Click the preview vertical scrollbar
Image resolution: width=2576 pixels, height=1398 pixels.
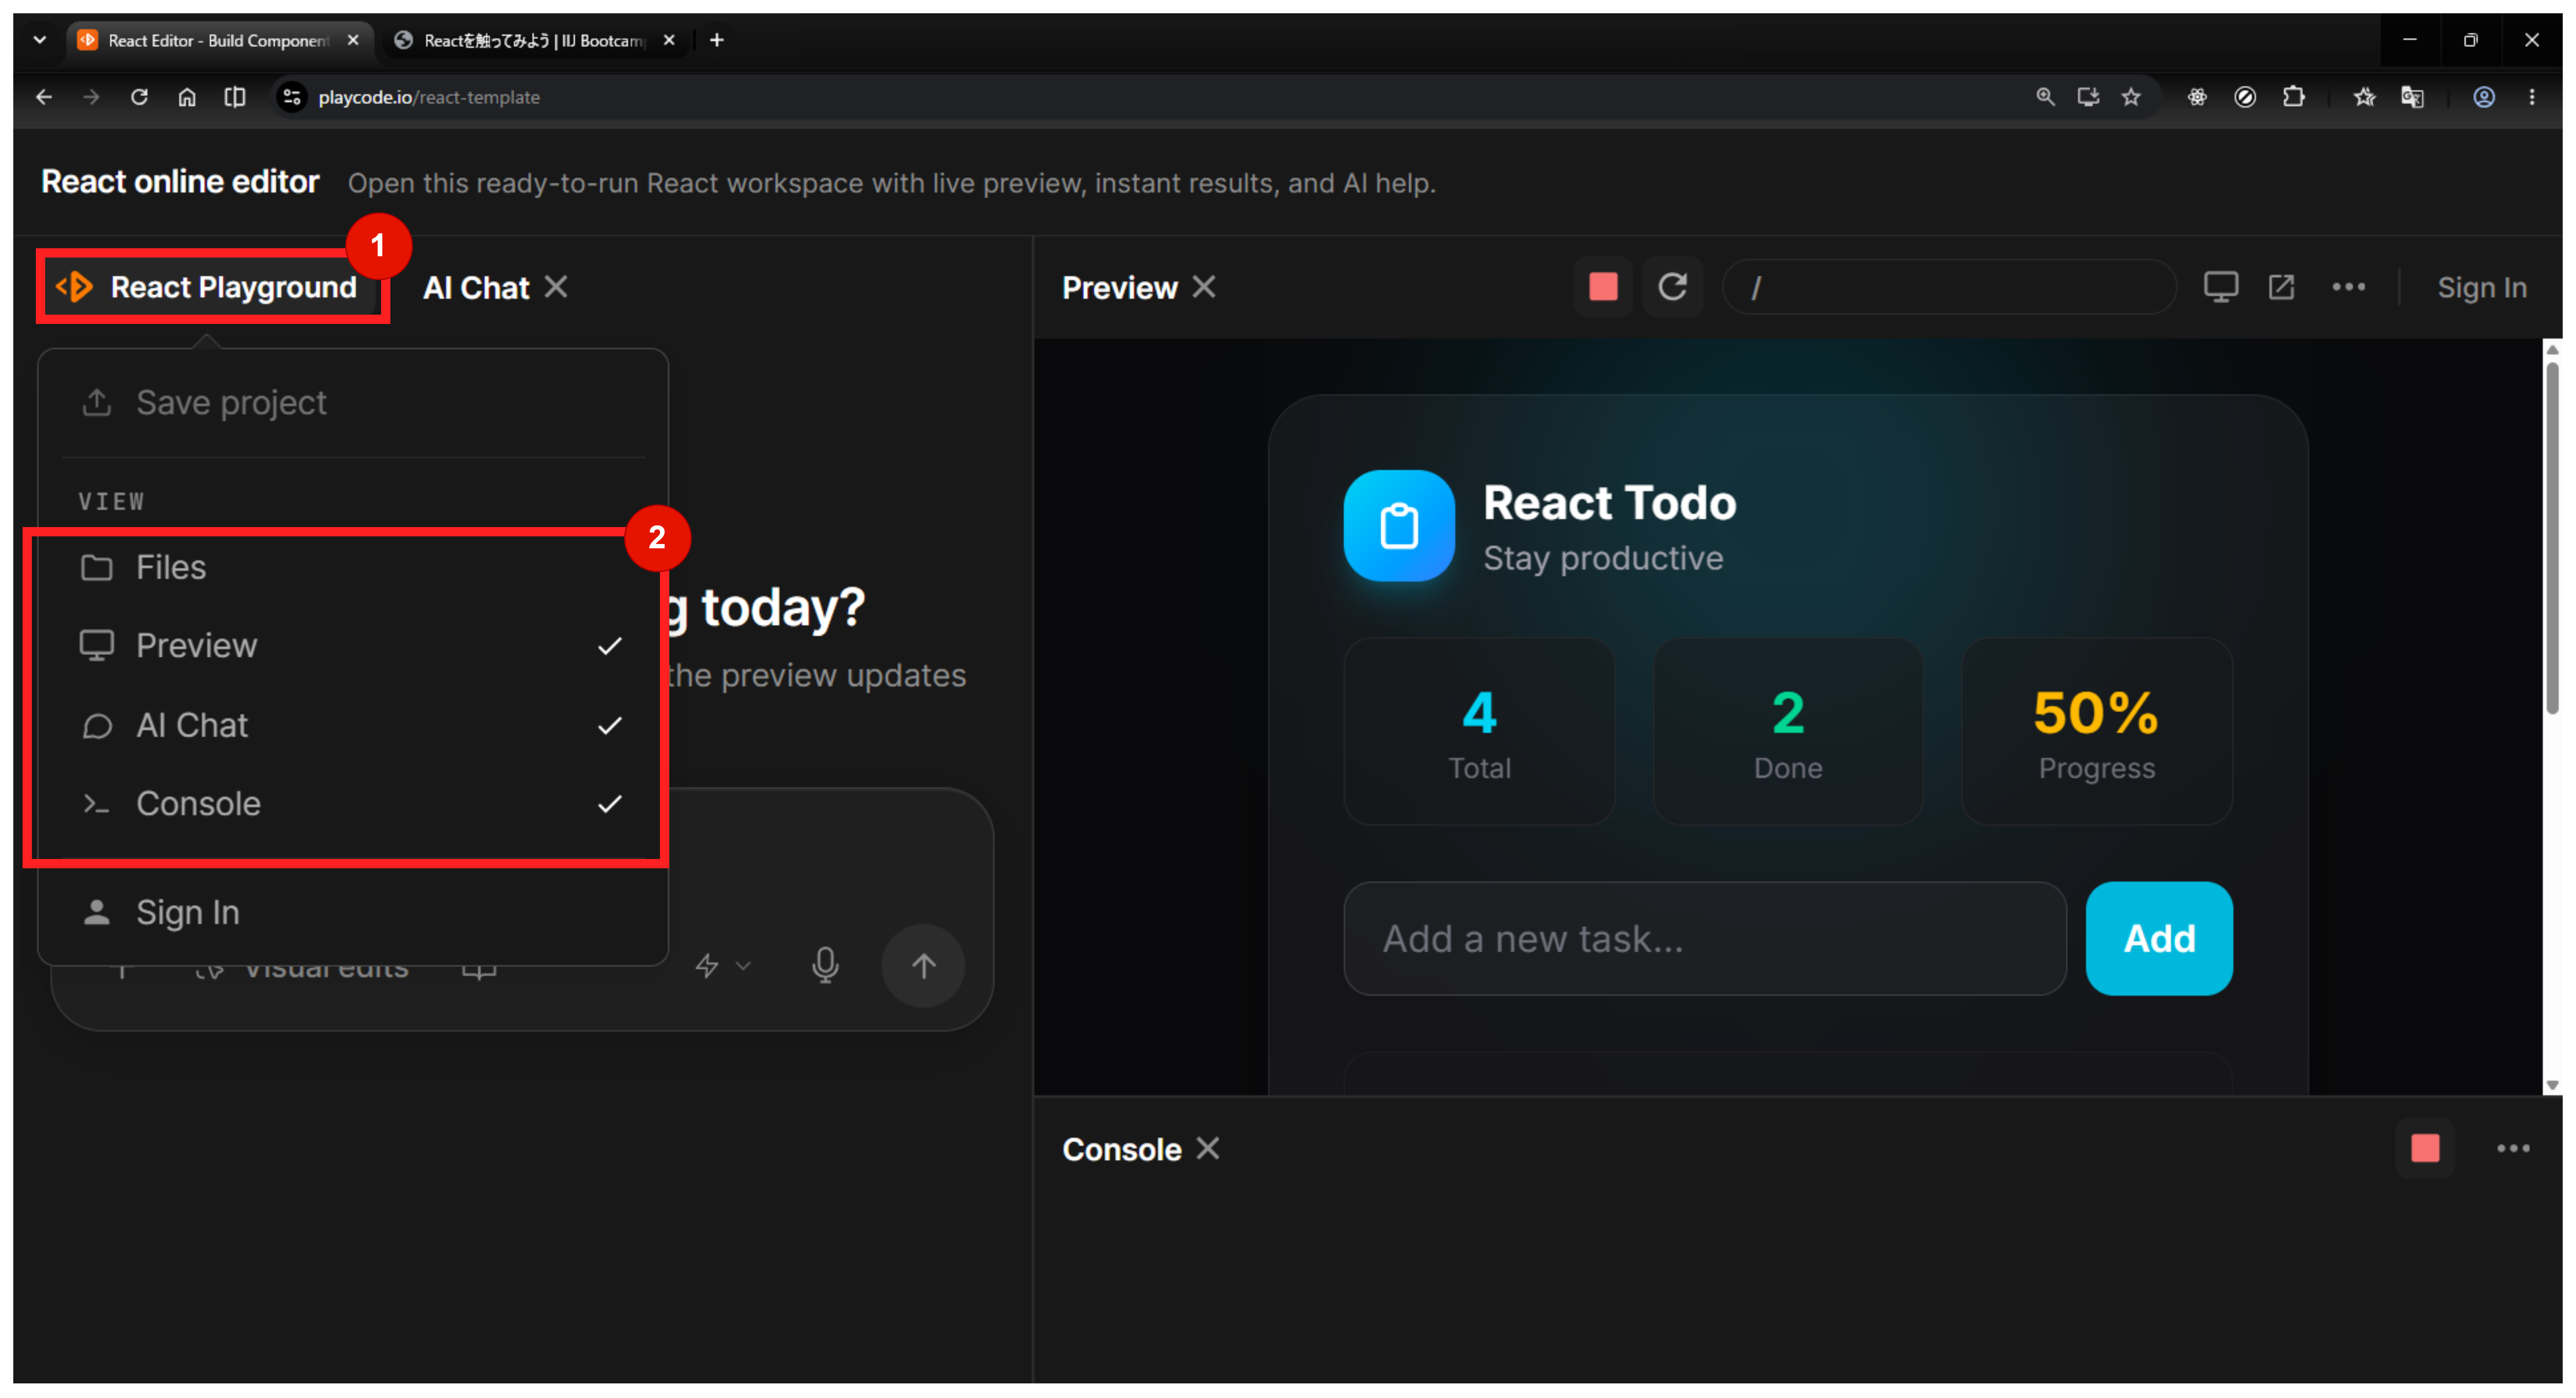coord(2552,540)
